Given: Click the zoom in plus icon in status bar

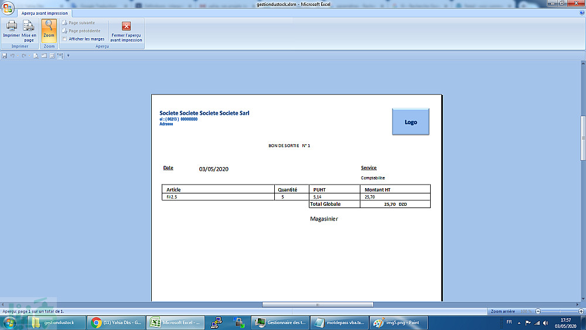Looking at the screenshot, I should (x=581, y=311).
